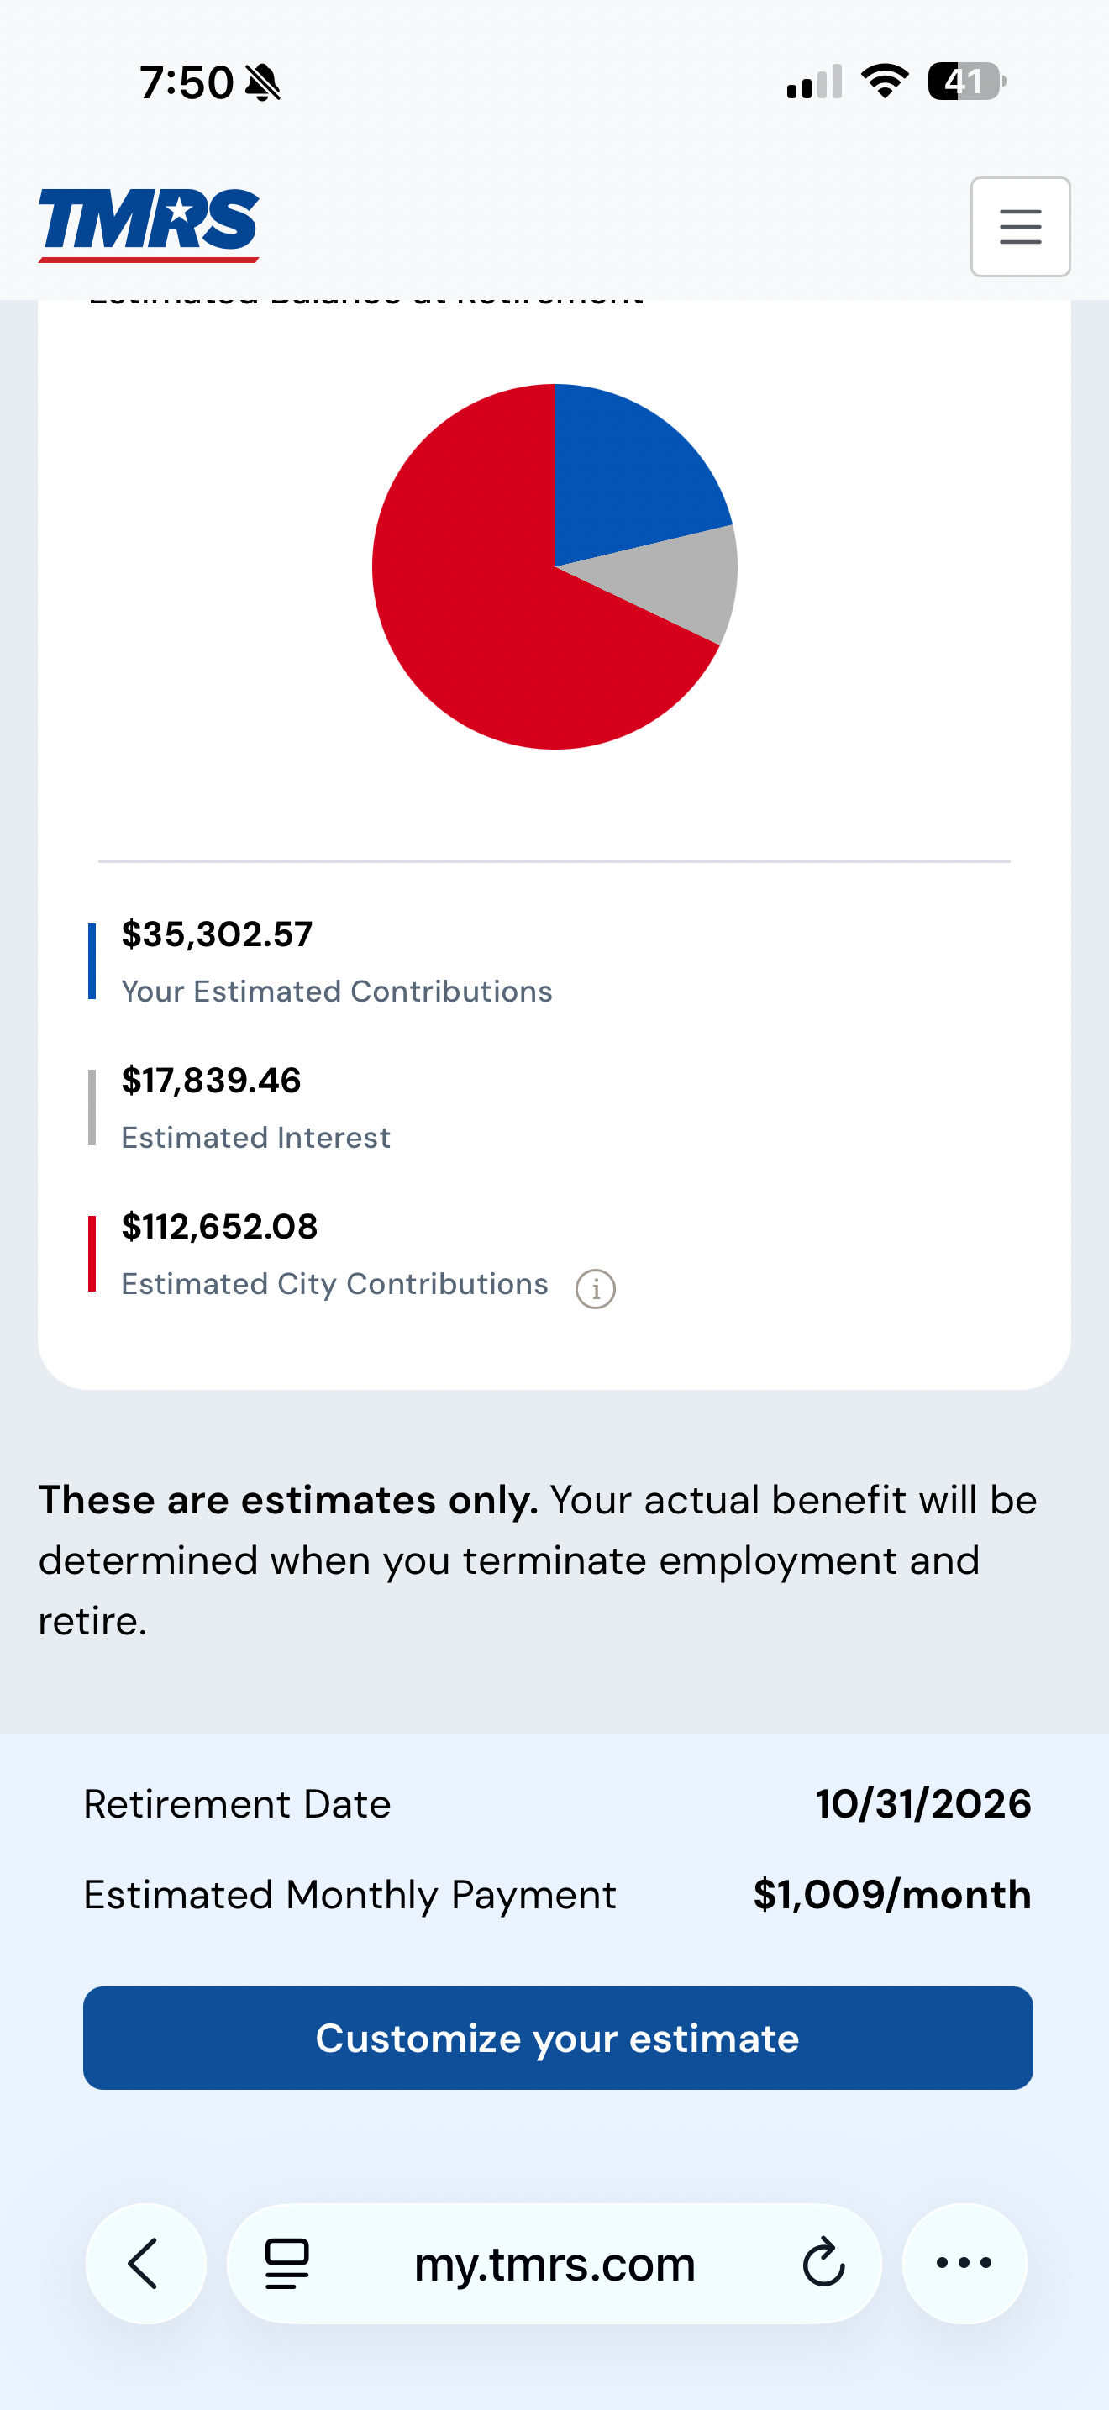Click the Customize your estimate button

(x=557, y=2038)
